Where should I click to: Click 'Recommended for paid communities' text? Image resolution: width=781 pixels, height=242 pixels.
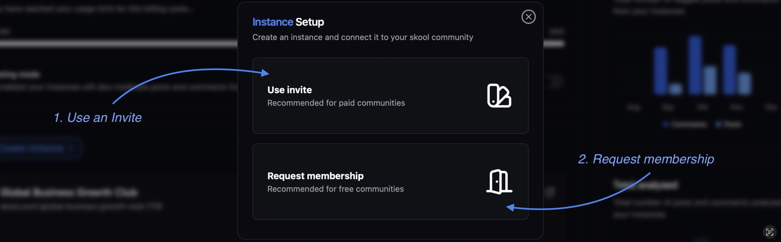coord(336,103)
